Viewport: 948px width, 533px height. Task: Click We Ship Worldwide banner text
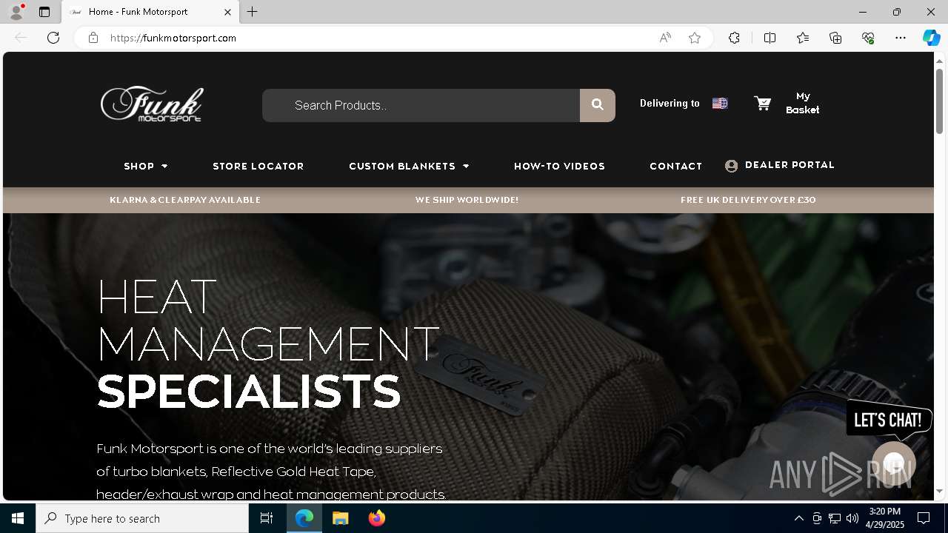coord(467,200)
